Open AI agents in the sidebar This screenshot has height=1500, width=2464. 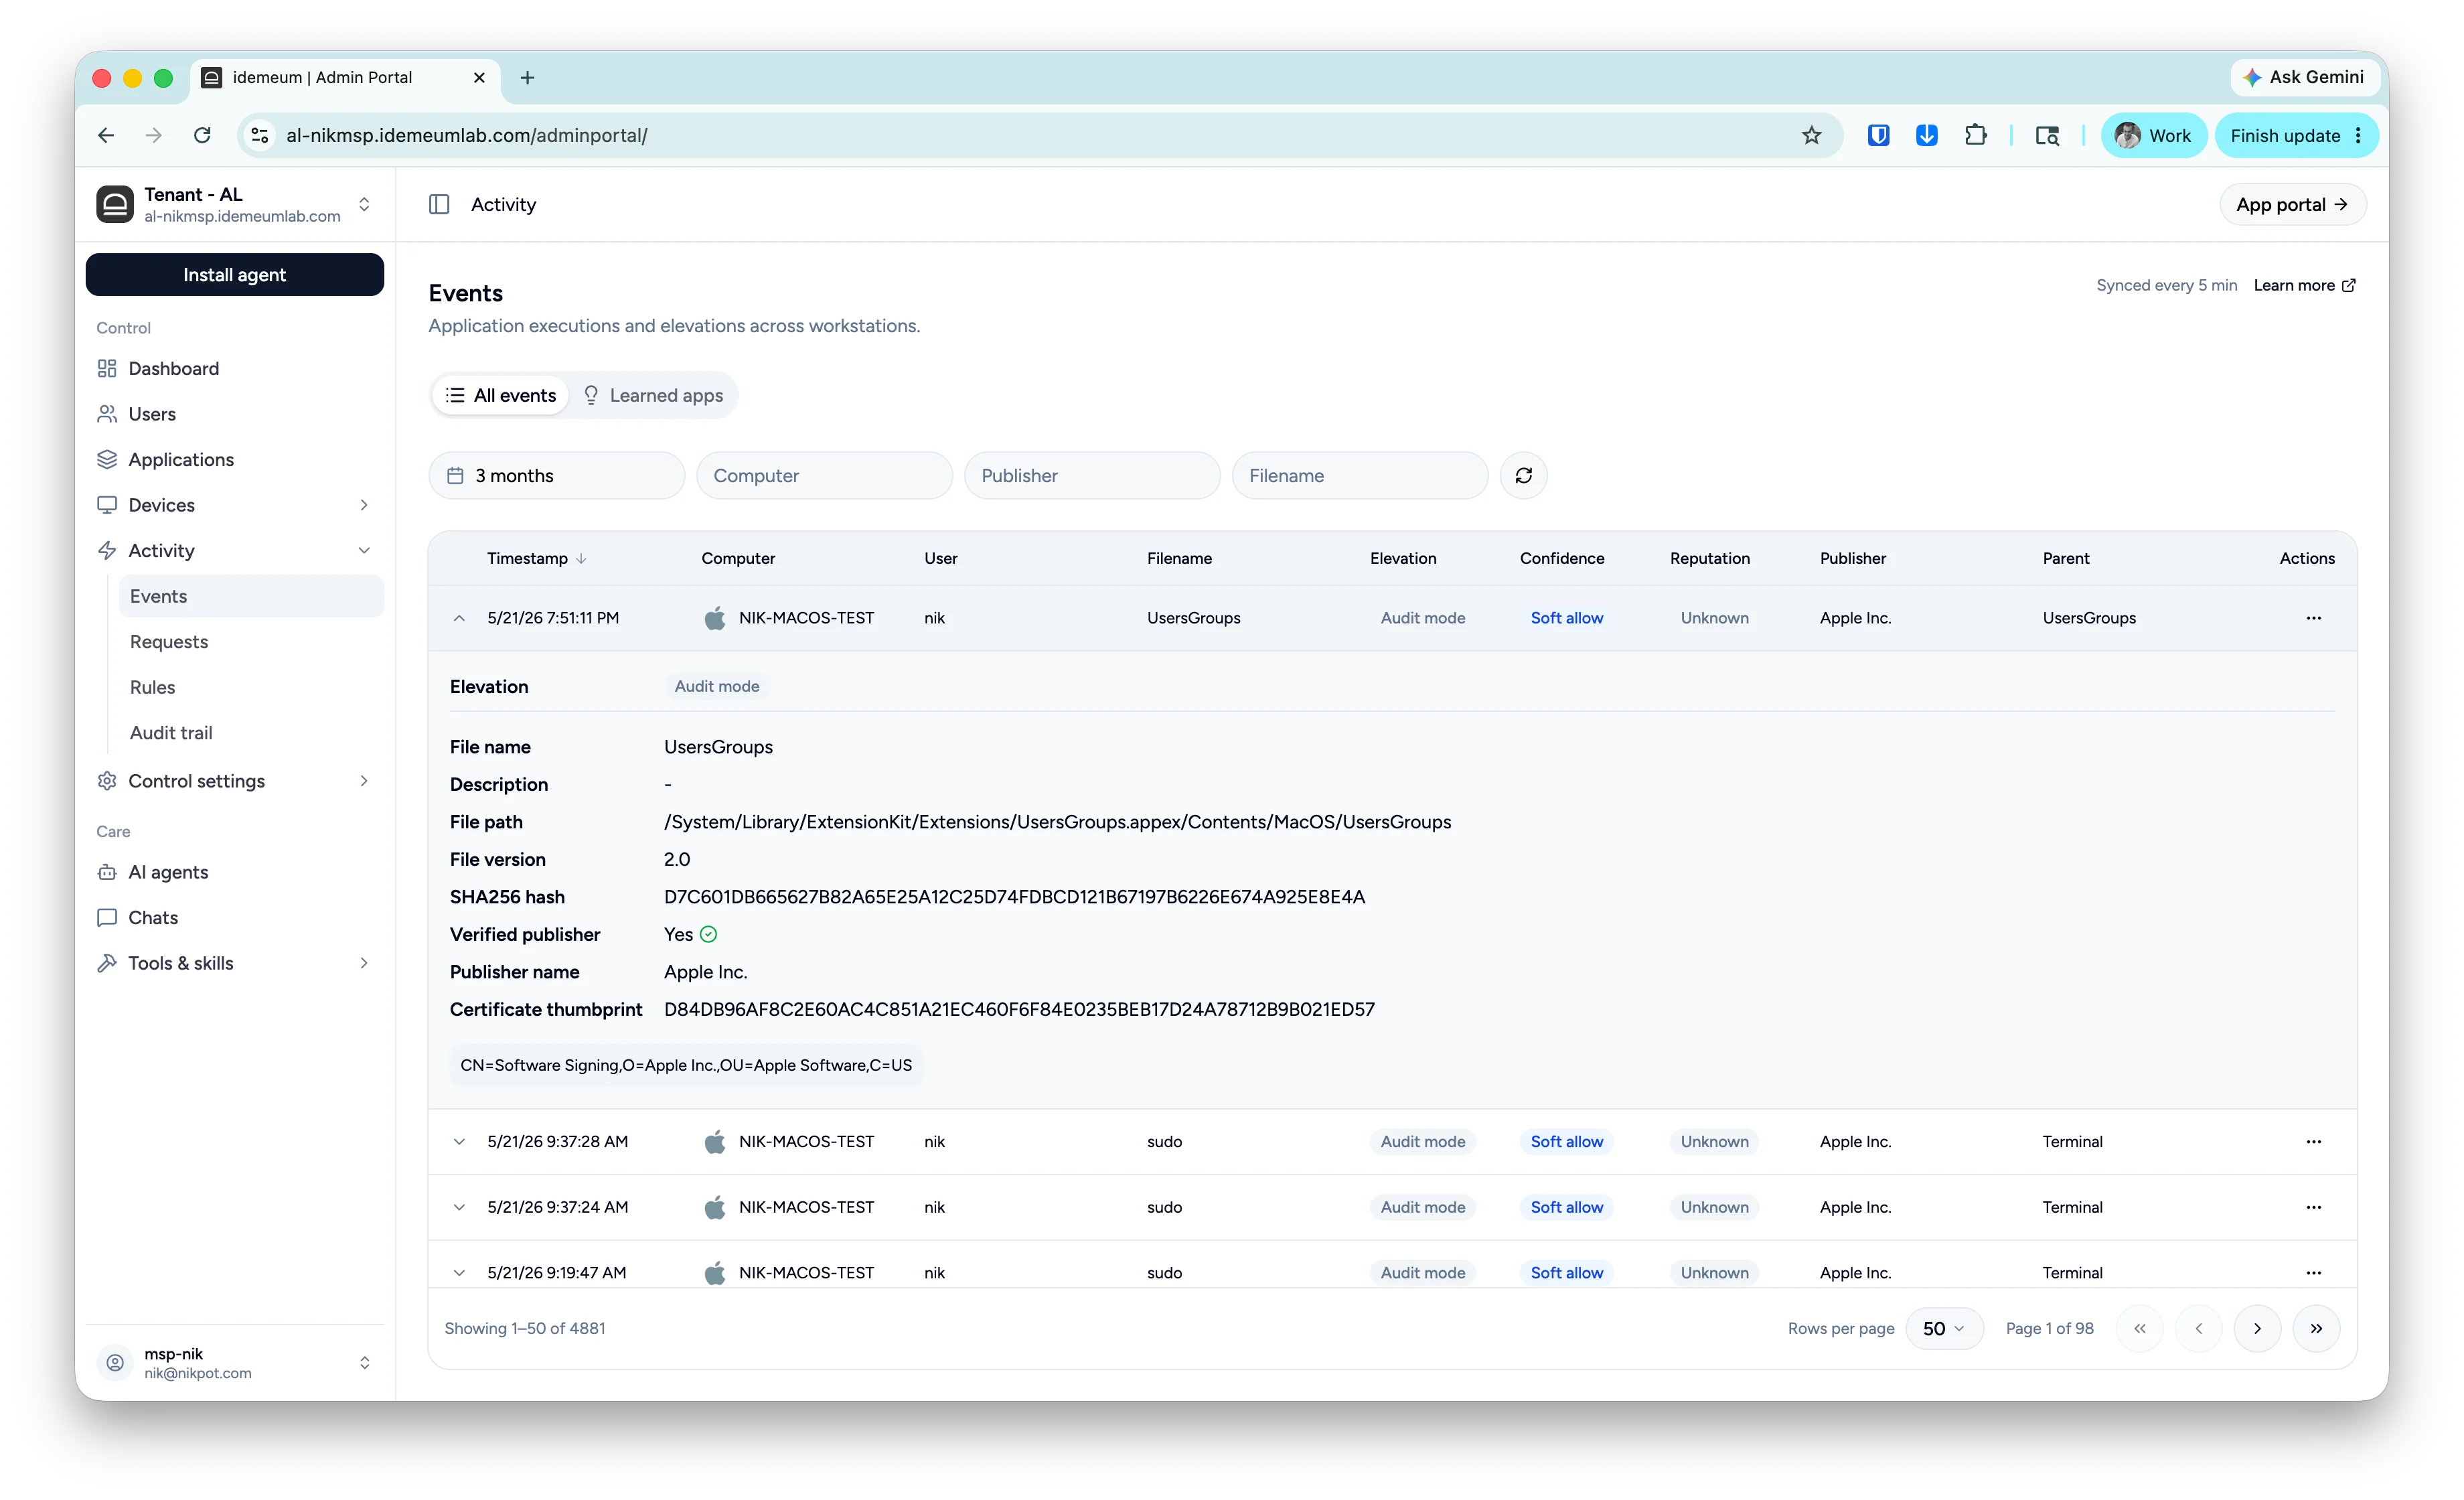[x=235, y=872]
